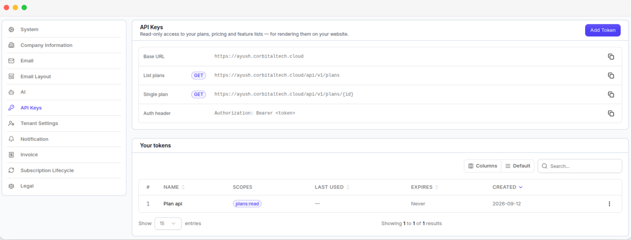Sort tokens by Last Used column
This screenshot has width=631, height=240.
click(348, 187)
